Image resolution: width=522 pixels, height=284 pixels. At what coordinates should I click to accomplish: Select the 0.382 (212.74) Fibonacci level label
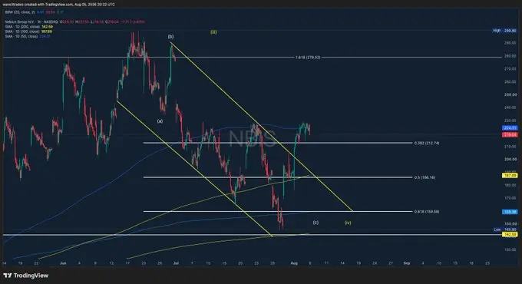point(427,143)
